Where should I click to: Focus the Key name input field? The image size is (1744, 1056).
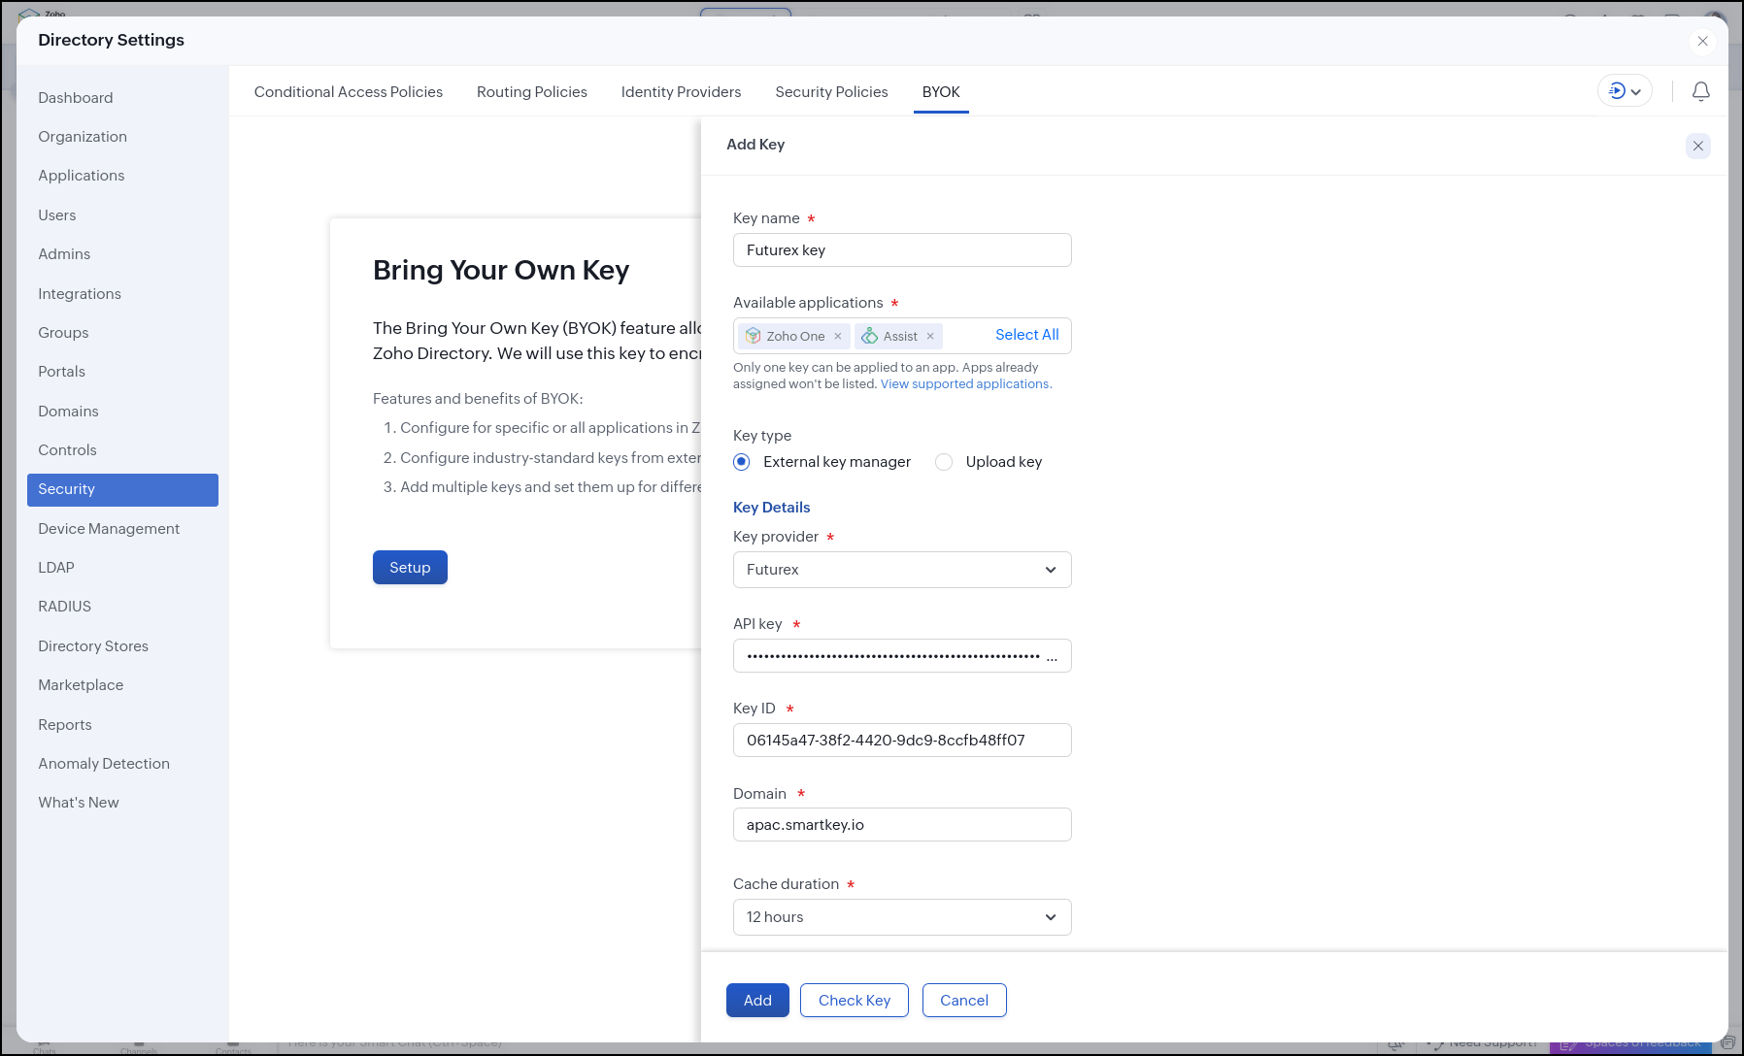[902, 250]
